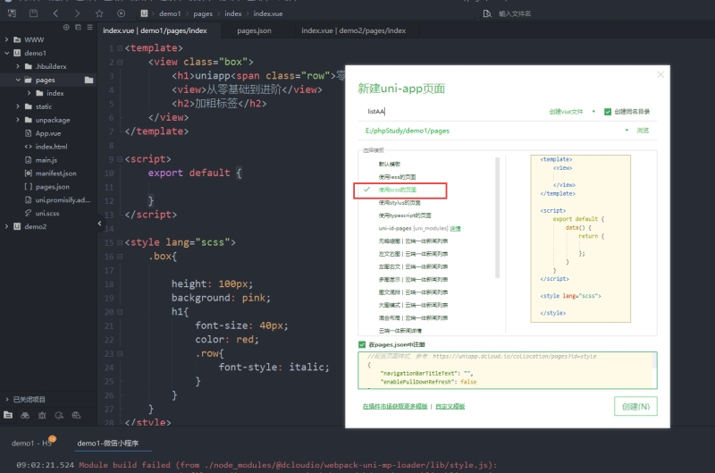
Task: Open main.js in the project tree
Action: pos(46,160)
